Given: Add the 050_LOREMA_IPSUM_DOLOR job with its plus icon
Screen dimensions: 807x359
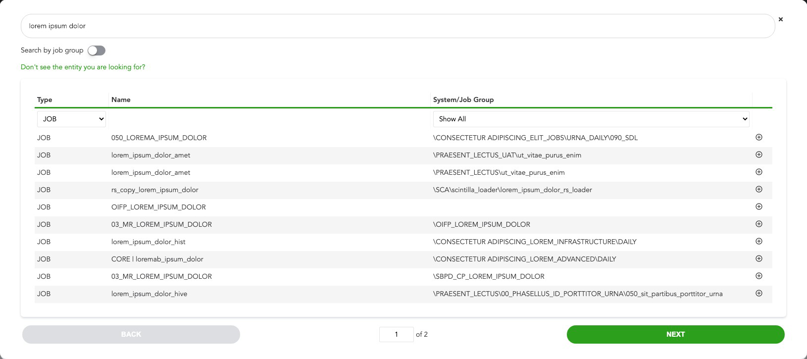Looking at the screenshot, I should coord(759,137).
